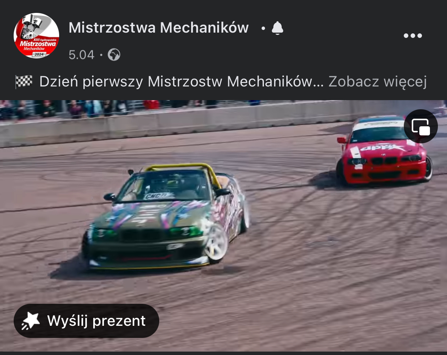Image resolution: width=447 pixels, height=355 pixels.
Task: Click the 2024 badge on page logo
Action: click(39, 54)
